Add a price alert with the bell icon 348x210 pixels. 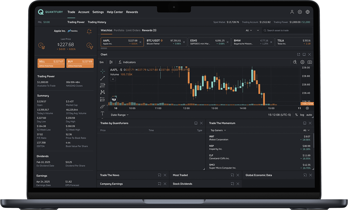[x=89, y=31]
